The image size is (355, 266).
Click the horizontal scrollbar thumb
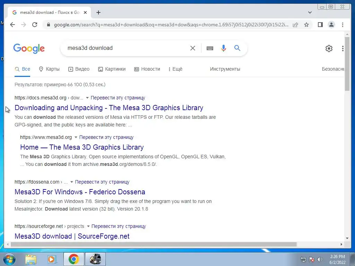pyautogui.click(x=154, y=244)
